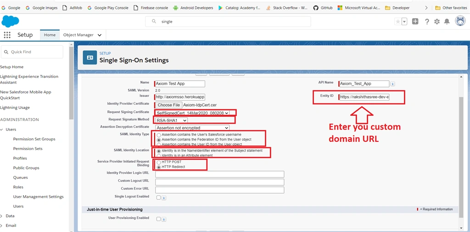Open the help question mark icon
The image size is (470, 232).
pos(427,22)
